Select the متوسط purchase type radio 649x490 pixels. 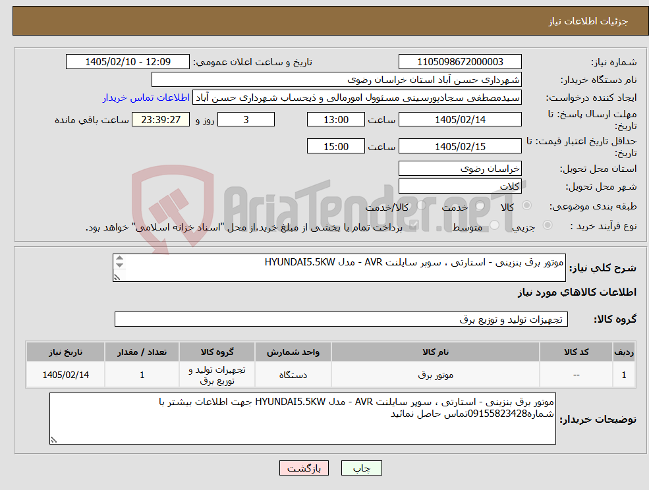tap(495, 225)
